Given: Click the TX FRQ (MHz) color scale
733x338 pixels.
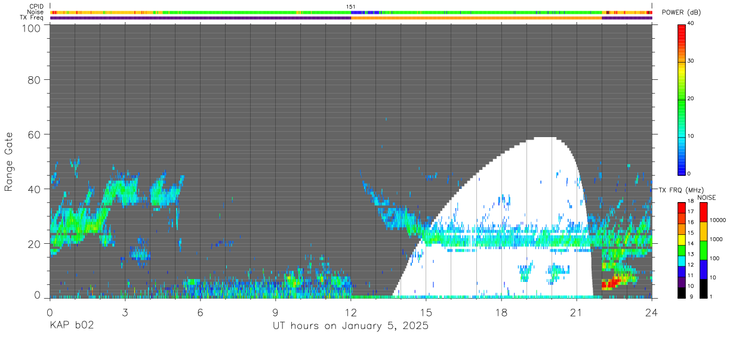Looking at the screenshot, I should coord(682,250).
